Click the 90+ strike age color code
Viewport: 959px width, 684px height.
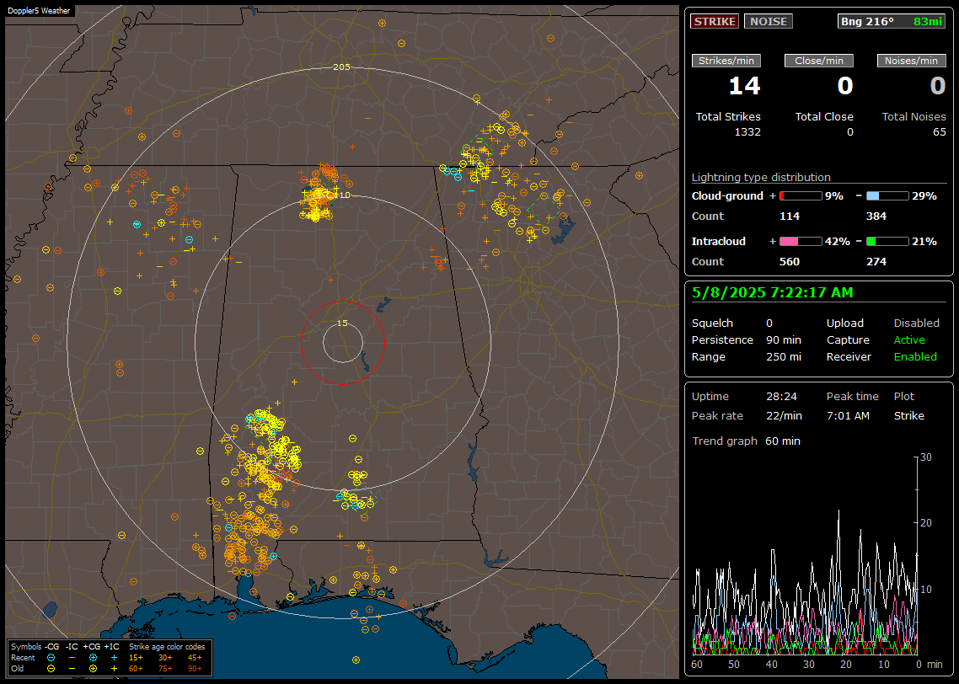coord(195,669)
